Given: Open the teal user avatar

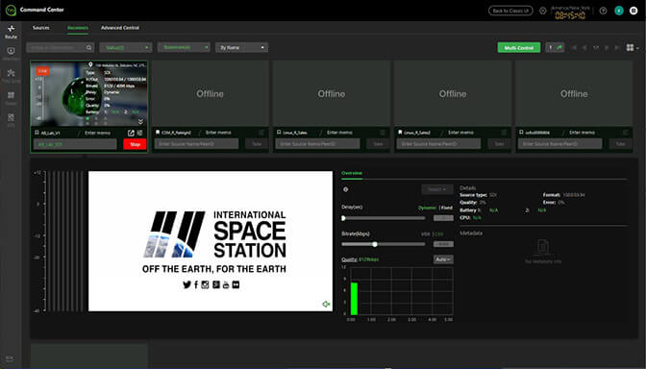Looking at the screenshot, I should [x=619, y=11].
